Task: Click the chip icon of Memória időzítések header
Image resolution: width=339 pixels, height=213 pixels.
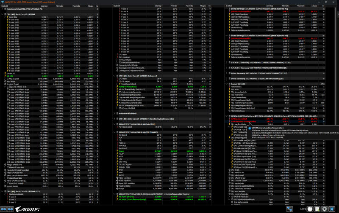Action: (117, 113)
